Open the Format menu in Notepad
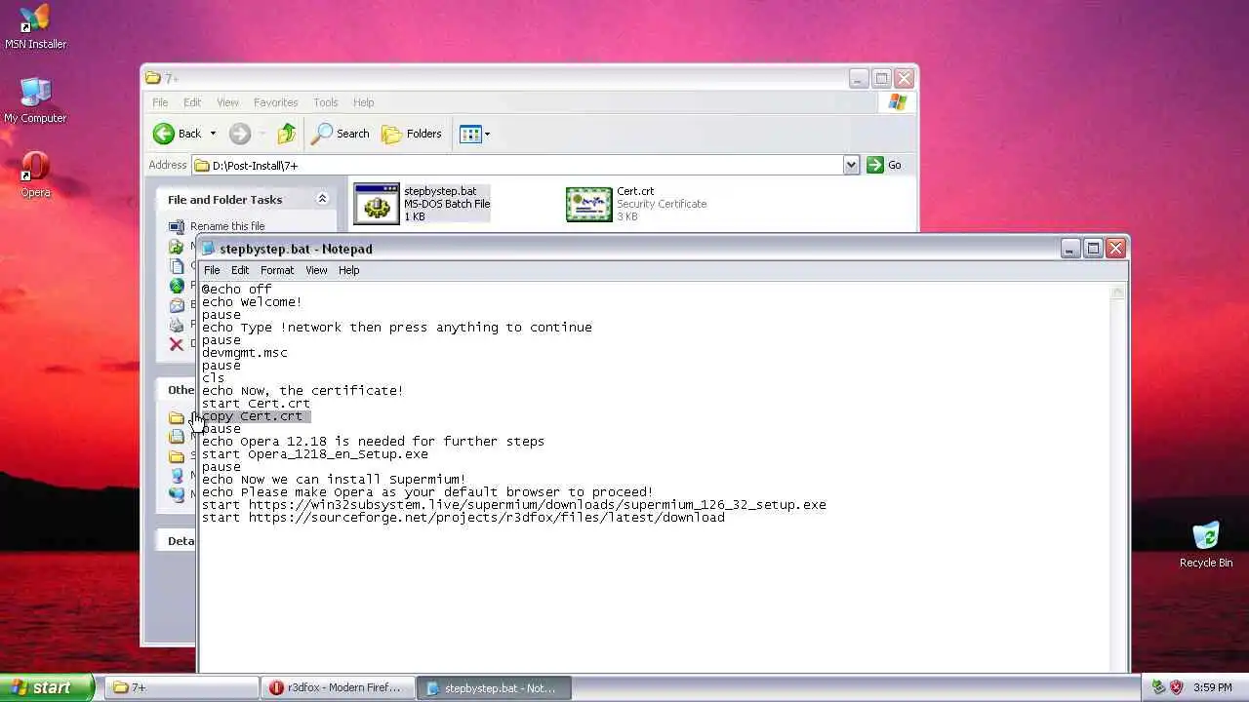The width and height of the screenshot is (1249, 702). click(x=277, y=270)
